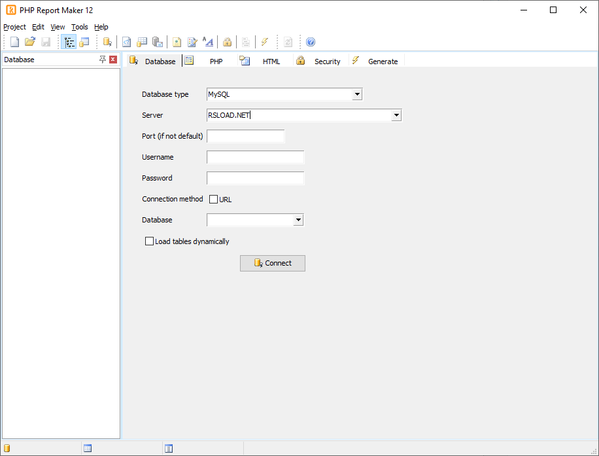Viewport: 599px width, 456px height.
Task: Click inside the Username input field
Action: coord(255,157)
